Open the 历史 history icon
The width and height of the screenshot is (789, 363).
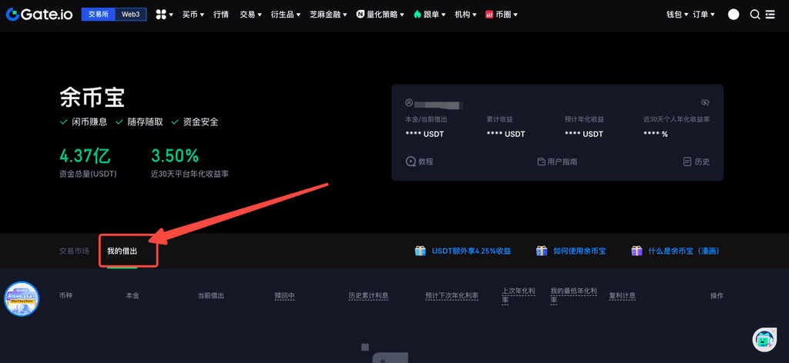tap(687, 162)
